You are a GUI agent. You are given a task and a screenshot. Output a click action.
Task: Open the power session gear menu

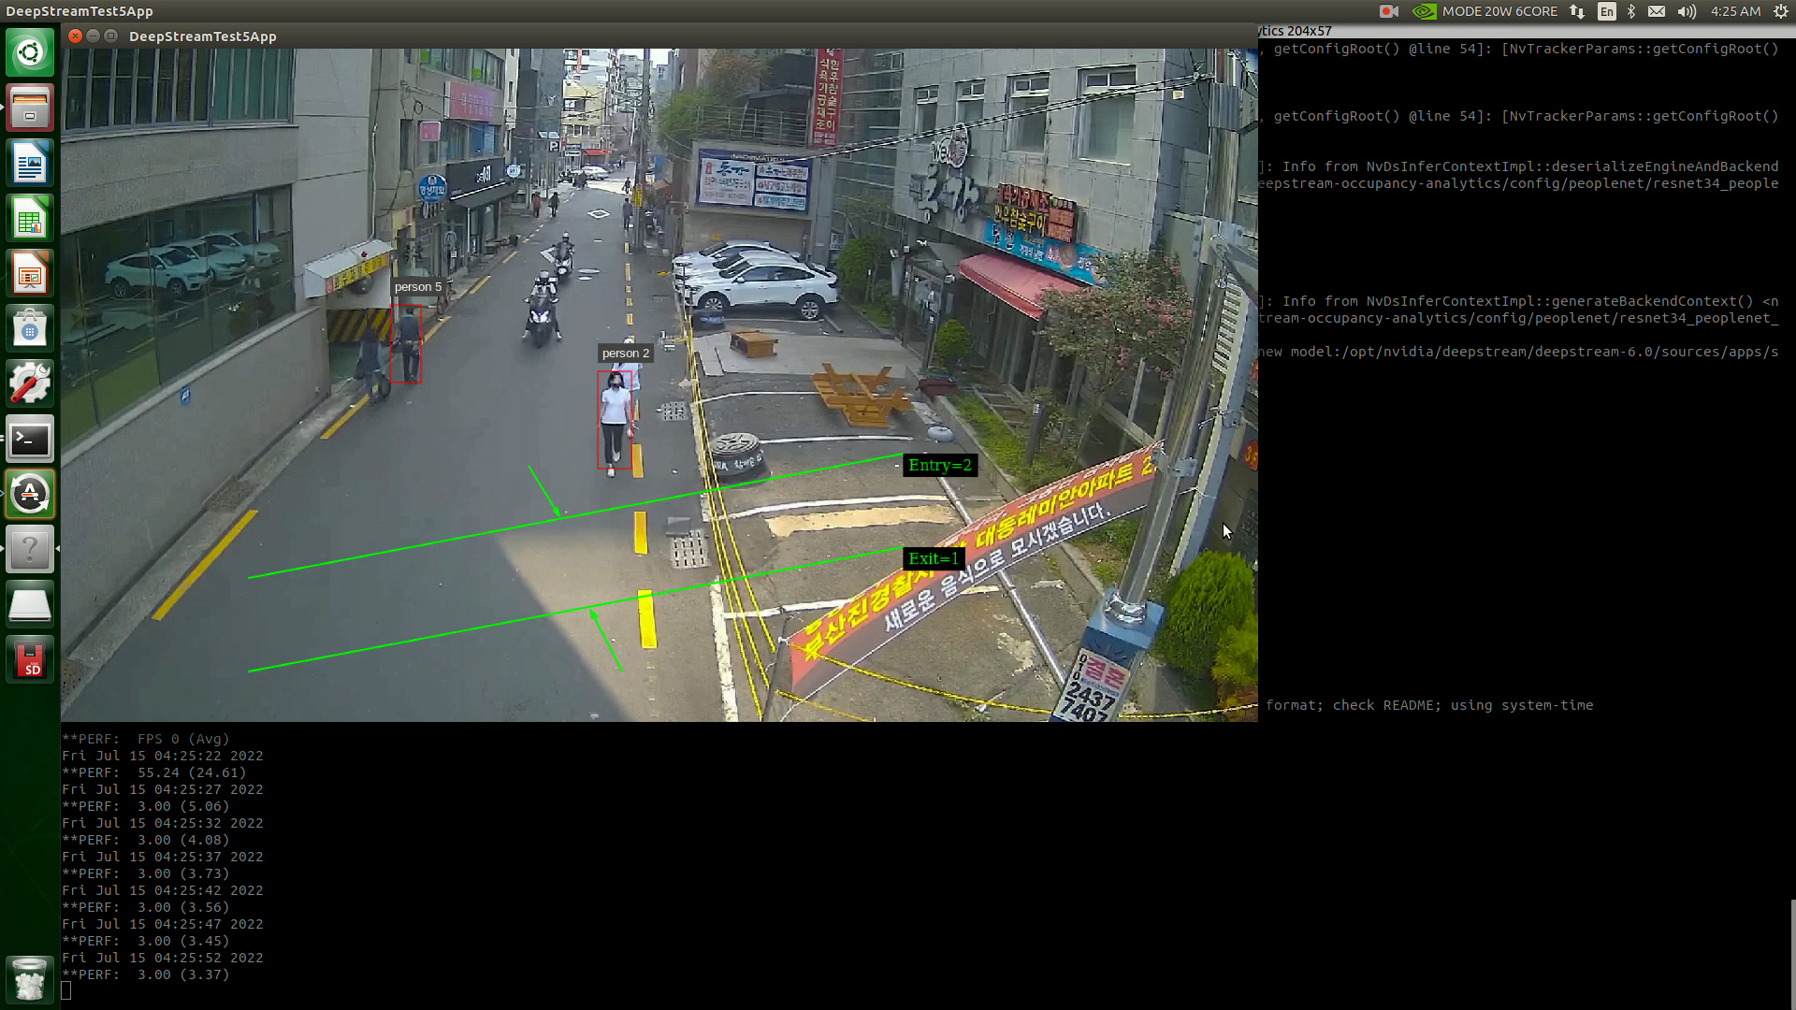(1781, 11)
